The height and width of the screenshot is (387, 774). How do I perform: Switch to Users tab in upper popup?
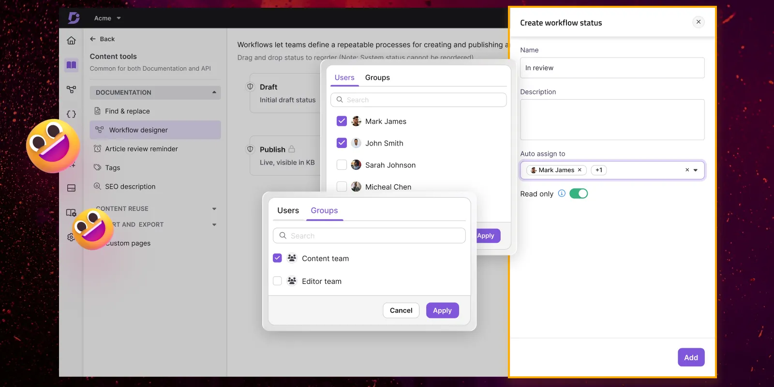coord(344,77)
